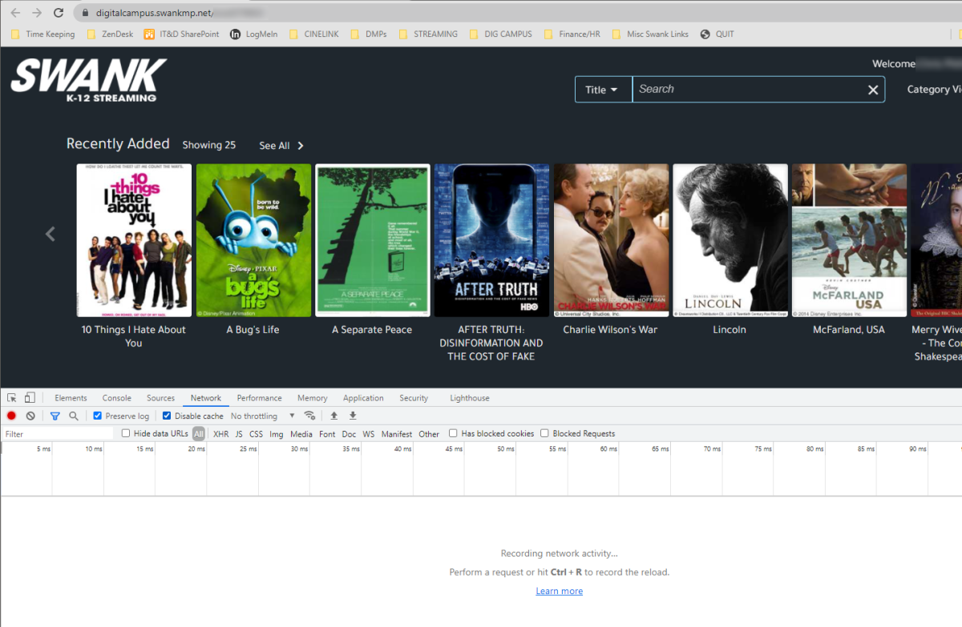Uncheck the Disable cache checkbox
Screen dimensions: 962x627
167,416
